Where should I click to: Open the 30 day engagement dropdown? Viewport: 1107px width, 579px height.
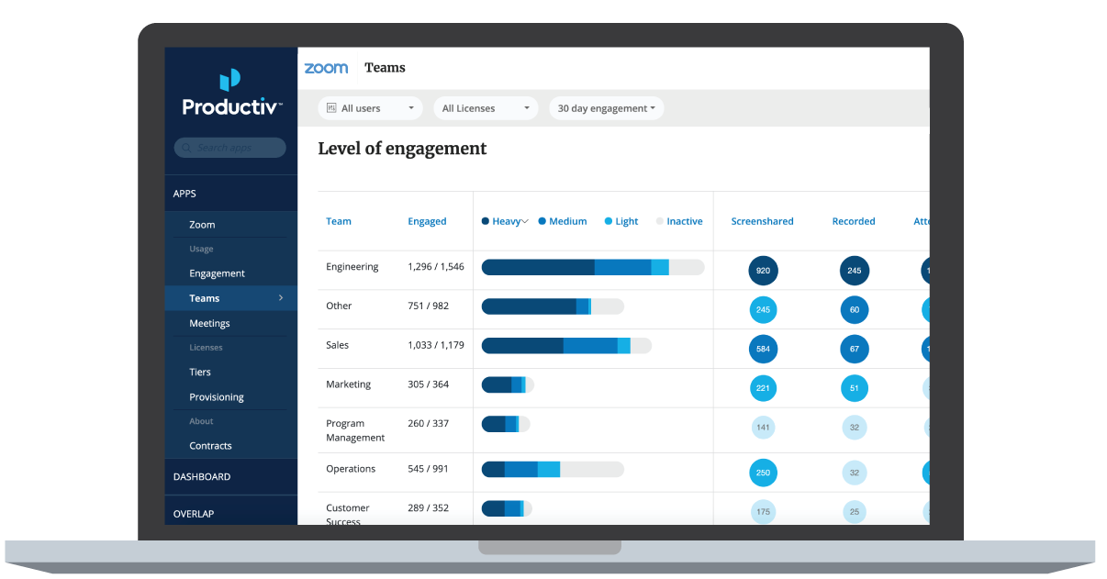(x=606, y=107)
